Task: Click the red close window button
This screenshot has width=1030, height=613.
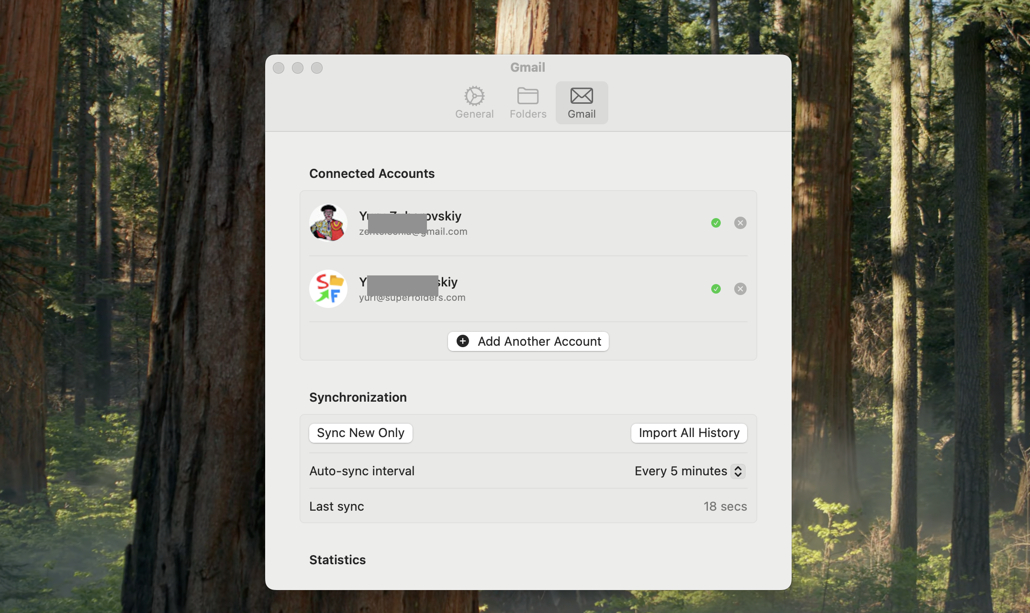Action: pyautogui.click(x=279, y=68)
